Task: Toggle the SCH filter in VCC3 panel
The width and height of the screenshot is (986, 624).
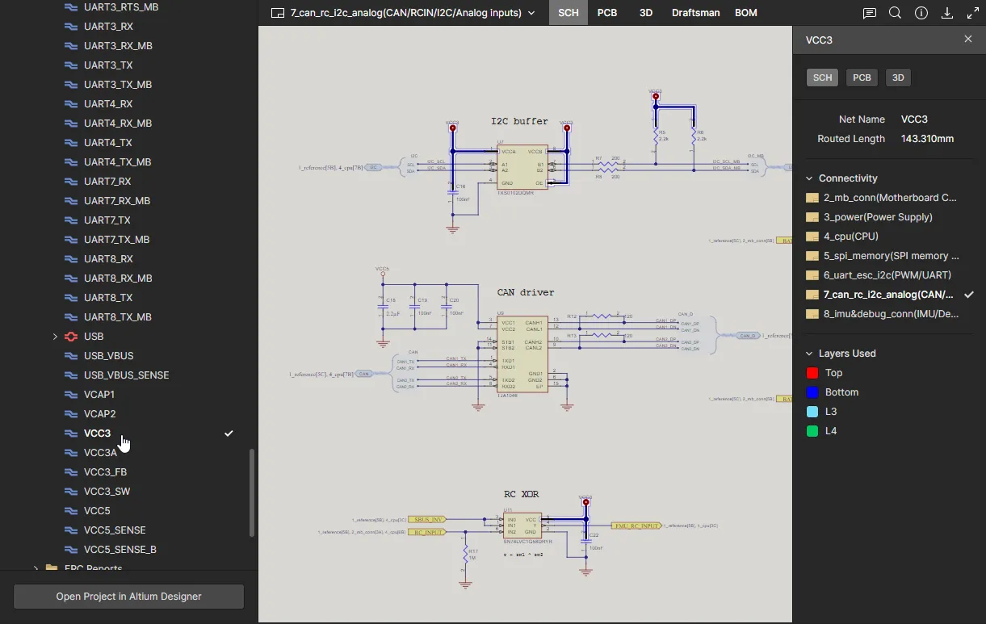Action: tap(822, 77)
